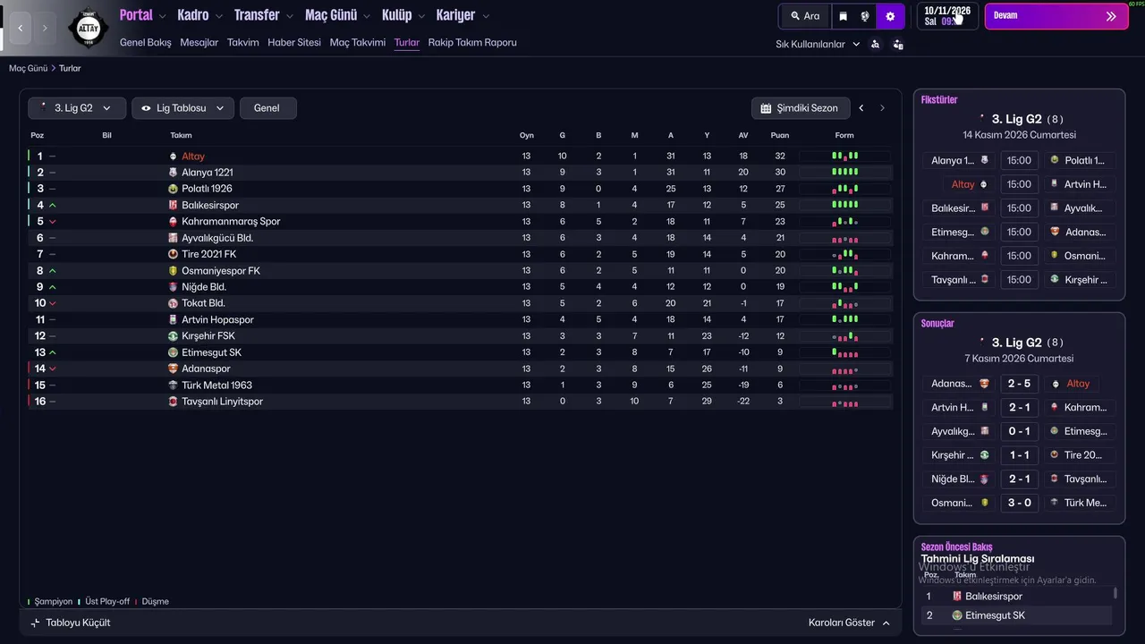
Task: Open the Transfer menu
Action: tap(264, 15)
